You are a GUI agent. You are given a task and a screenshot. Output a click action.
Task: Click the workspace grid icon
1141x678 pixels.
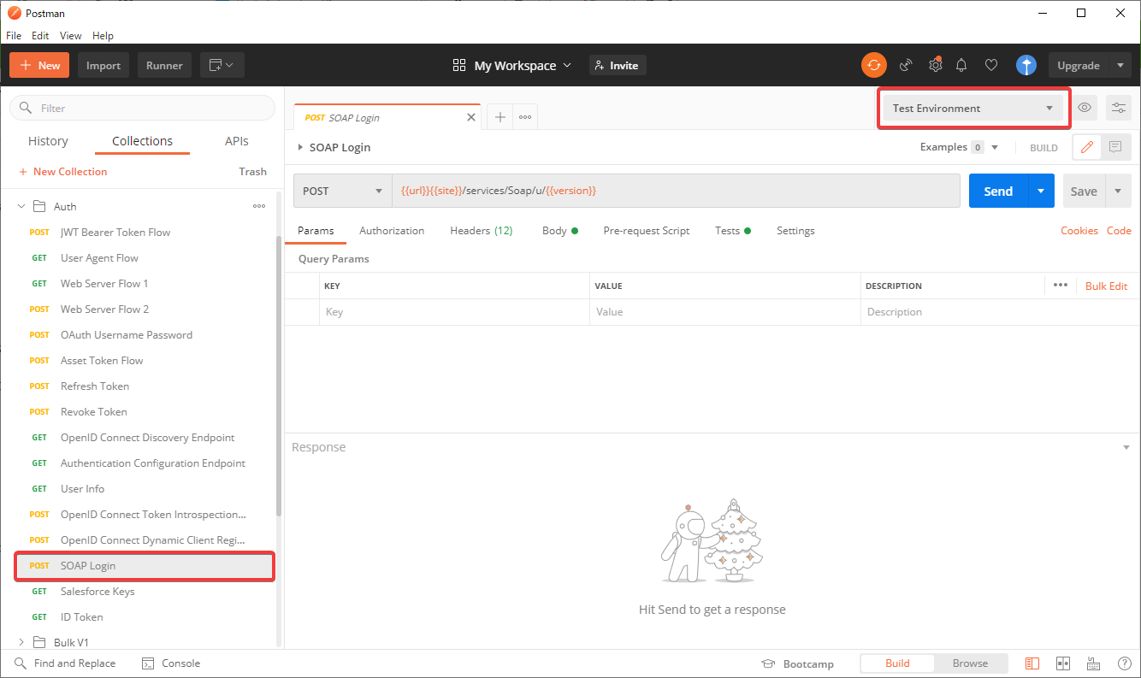(459, 65)
